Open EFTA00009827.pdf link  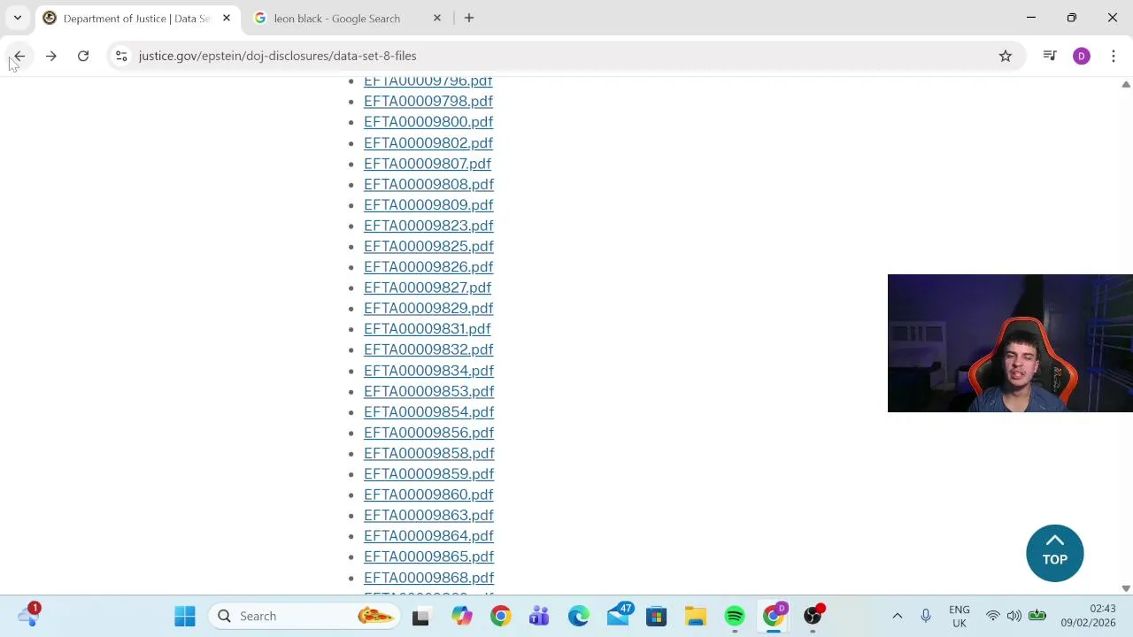pos(428,288)
